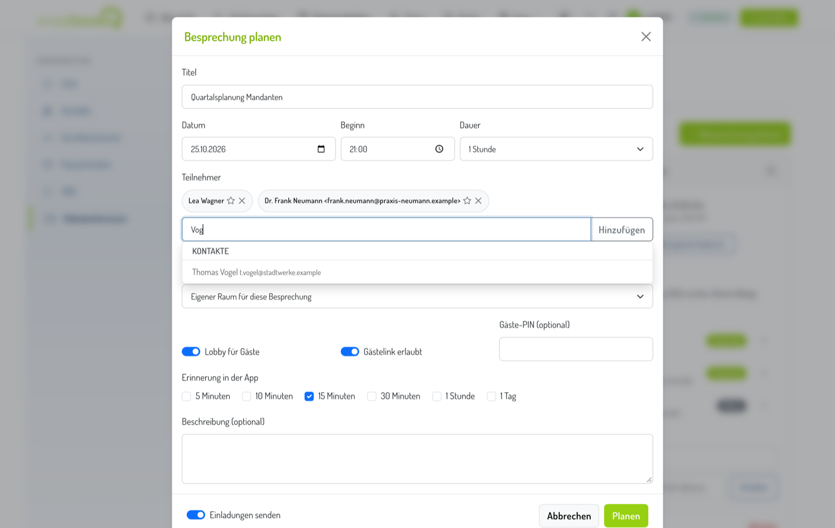
Task: Click the Titel input field
Action: click(x=417, y=97)
